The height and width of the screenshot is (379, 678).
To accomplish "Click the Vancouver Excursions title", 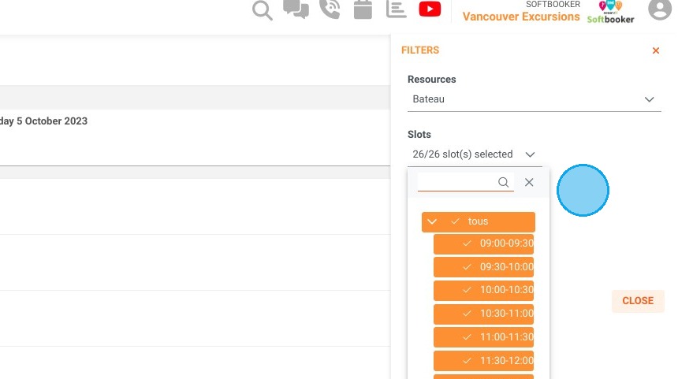I will [521, 17].
